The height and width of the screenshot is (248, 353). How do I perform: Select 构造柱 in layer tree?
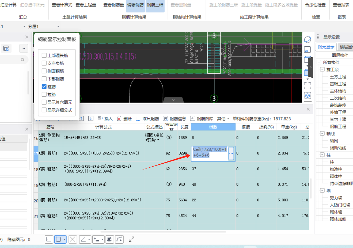click(336, 169)
